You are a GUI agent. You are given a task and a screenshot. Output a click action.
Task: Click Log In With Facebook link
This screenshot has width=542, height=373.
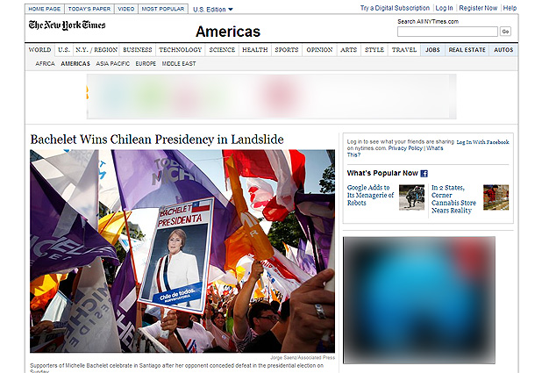coord(482,142)
